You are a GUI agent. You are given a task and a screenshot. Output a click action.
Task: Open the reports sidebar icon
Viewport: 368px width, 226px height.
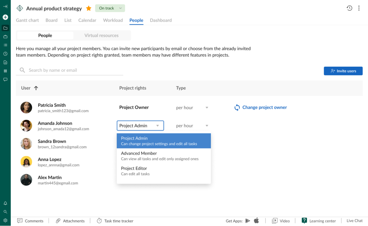[5, 62]
